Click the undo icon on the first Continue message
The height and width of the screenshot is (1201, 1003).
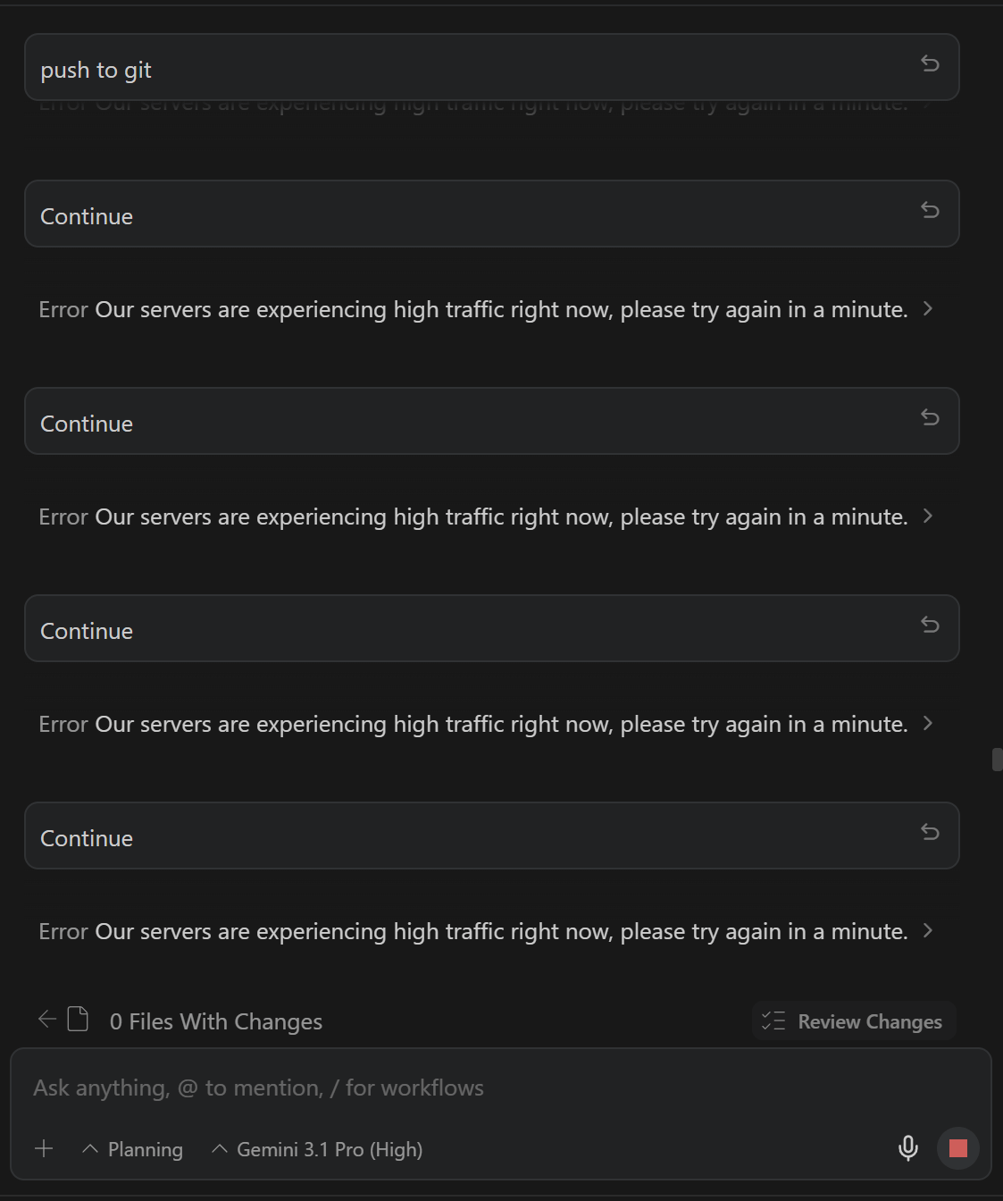tap(930, 210)
